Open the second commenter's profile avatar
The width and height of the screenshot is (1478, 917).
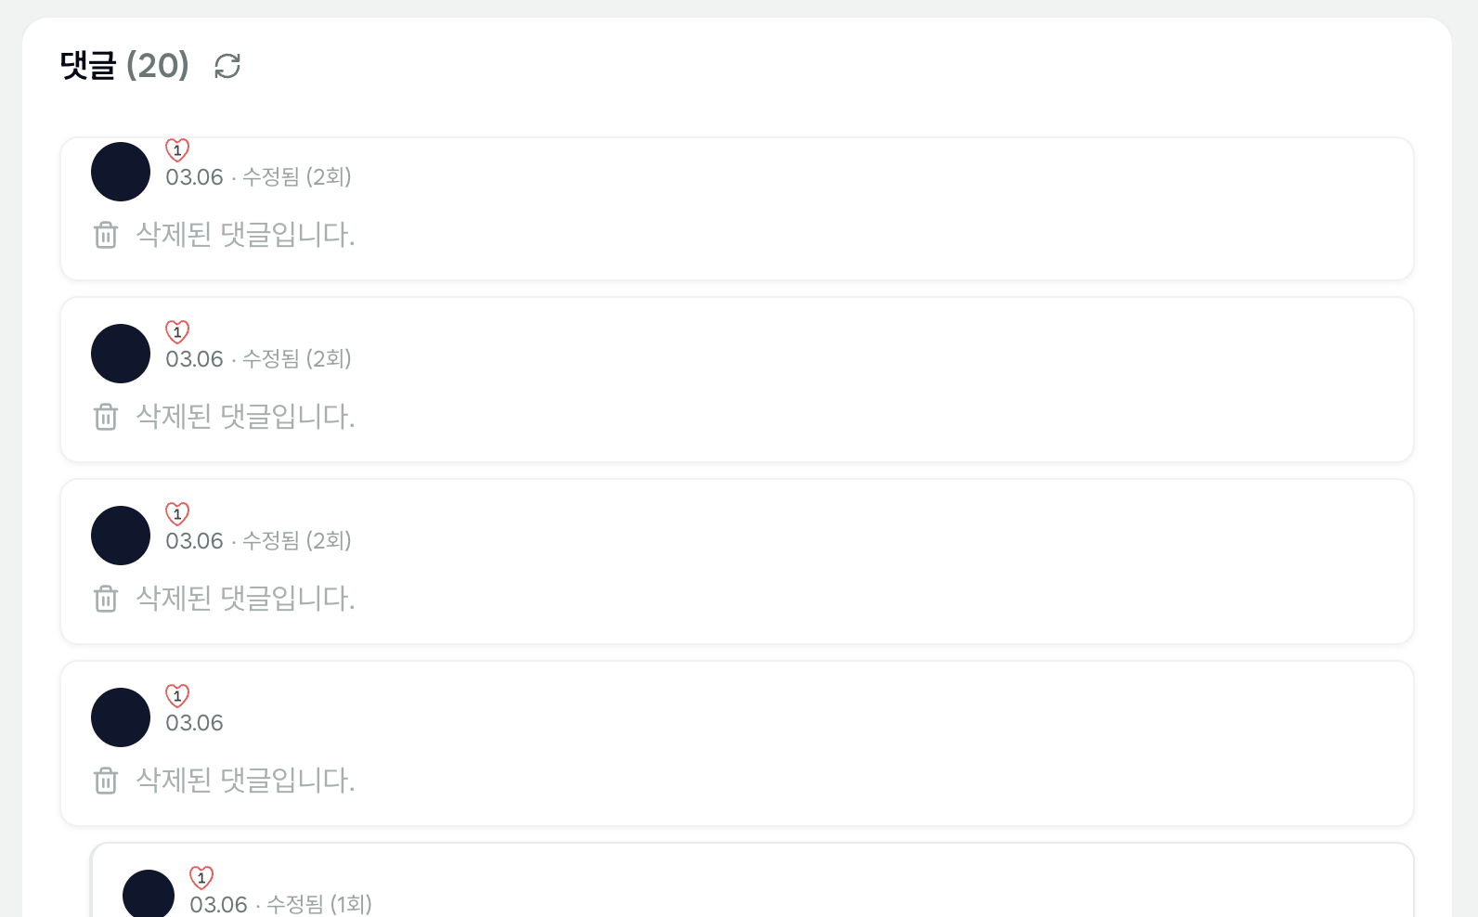pyautogui.click(x=121, y=354)
